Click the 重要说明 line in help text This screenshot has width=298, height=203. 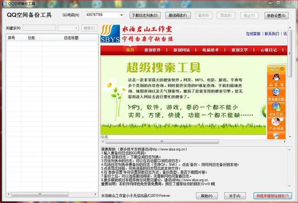tap(158, 184)
